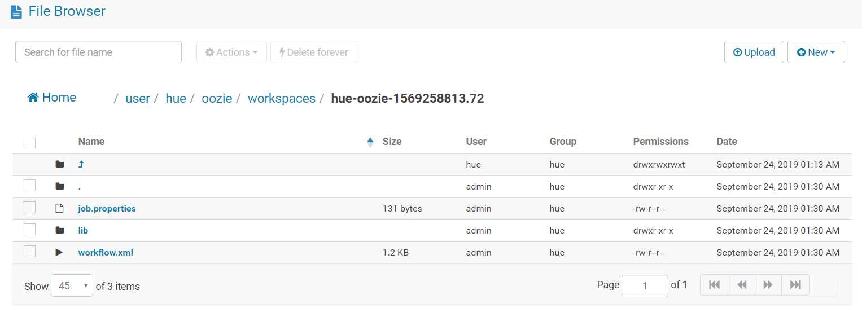862x317 pixels.
Task: Open the Show items-per-page dropdown
Action: tap(71, 286)
